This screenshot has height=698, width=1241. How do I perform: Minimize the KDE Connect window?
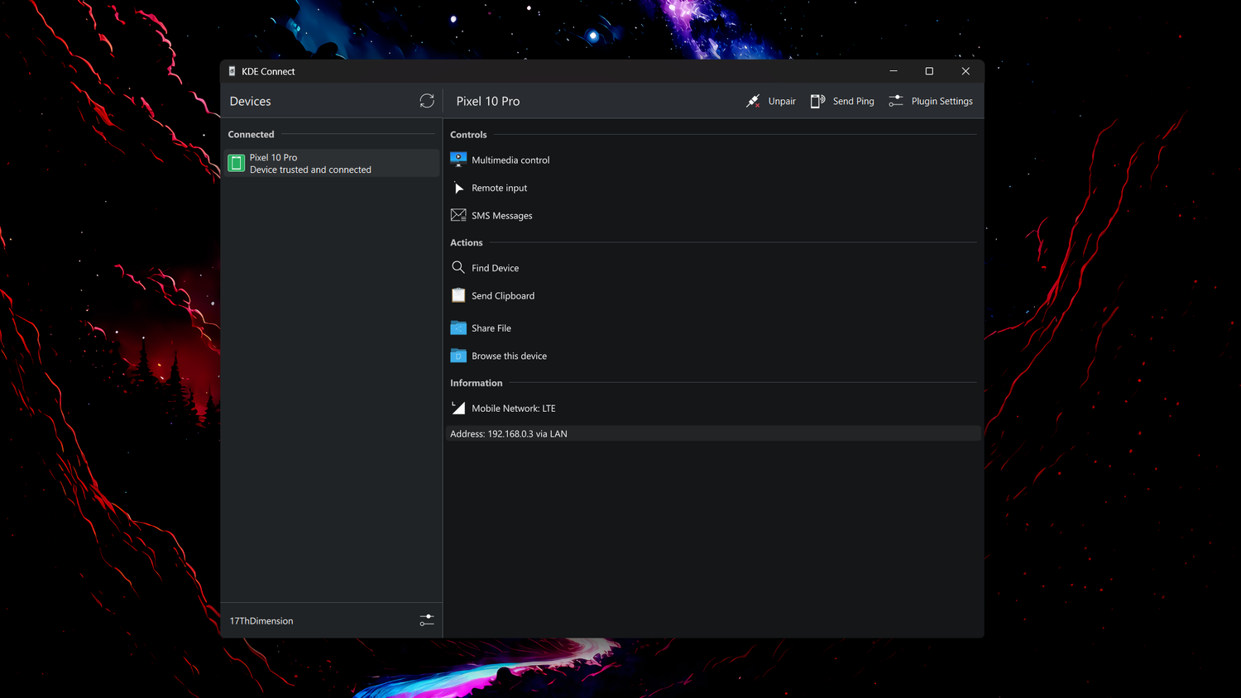coord(894,71)
